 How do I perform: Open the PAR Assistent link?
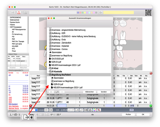(x=13, y=104)
